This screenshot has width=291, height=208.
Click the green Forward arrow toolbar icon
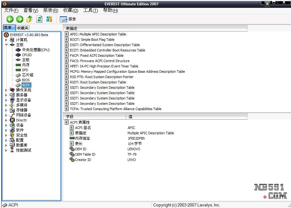[x=20, y=19]
